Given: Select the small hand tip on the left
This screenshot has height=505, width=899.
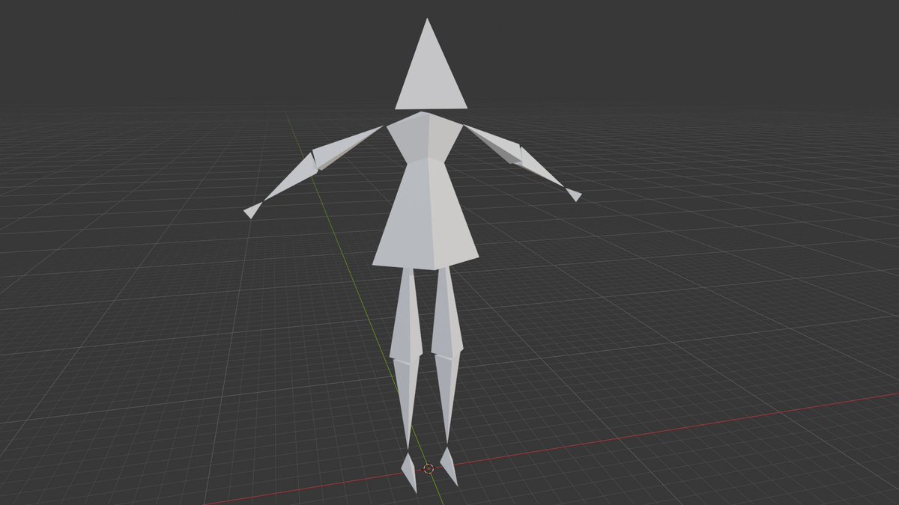Looking at the screenshot, I should (253, 210).
